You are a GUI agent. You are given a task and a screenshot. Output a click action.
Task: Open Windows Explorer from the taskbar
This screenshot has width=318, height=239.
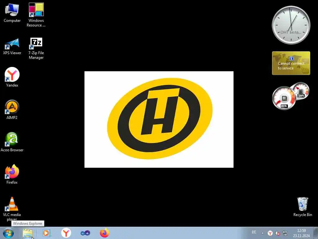[28, 233]
